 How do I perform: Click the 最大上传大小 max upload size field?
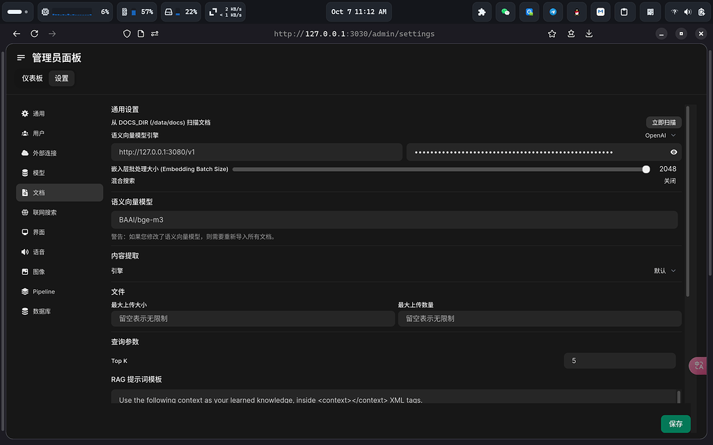tap(253, 318)
